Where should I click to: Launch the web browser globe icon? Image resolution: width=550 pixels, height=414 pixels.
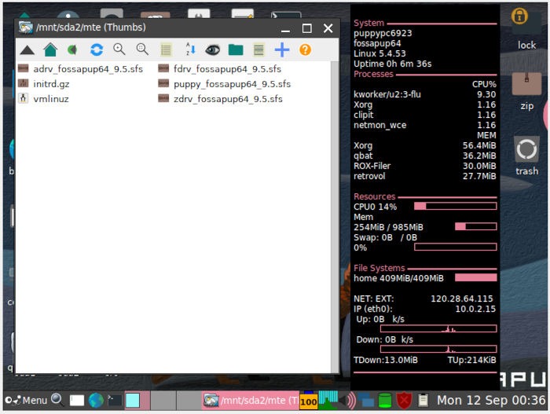tap(96, 400)
